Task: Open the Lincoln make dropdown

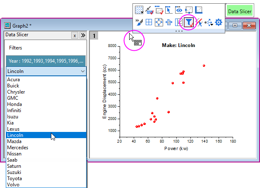Action: [46, 71]
